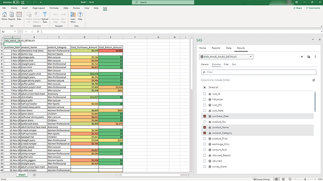Uncheck the product_Category column checkbox
The image size is (323, 181).
point(204,133)
